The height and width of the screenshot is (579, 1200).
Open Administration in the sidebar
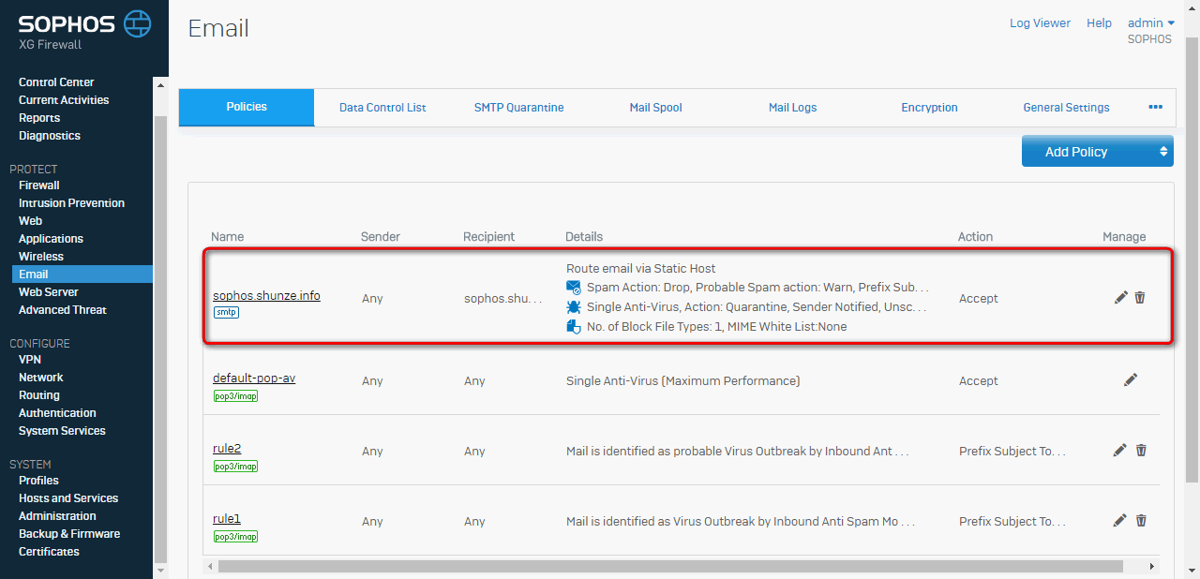point(57,516)
